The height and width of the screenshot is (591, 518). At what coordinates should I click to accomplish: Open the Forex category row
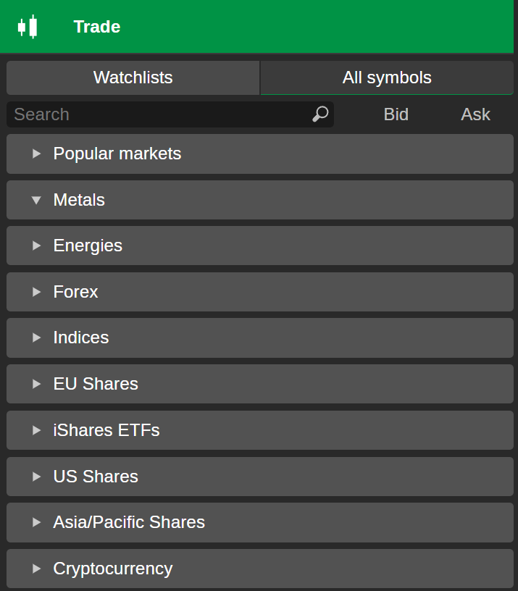(x=259, y=292)
